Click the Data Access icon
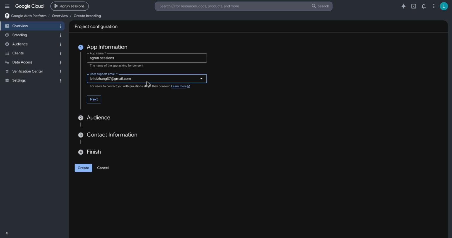Screen dimensions: 452x238 point(7,62)
